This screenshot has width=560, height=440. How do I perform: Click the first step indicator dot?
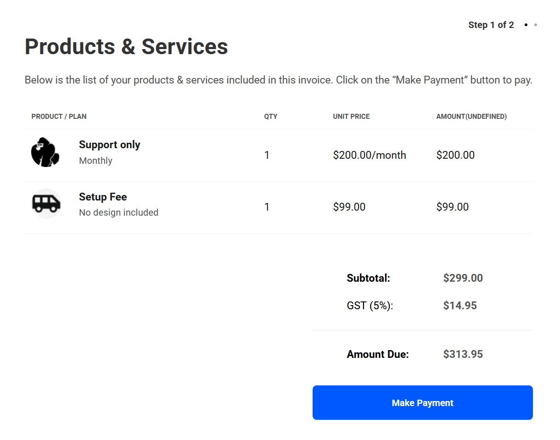click(526, 25)
